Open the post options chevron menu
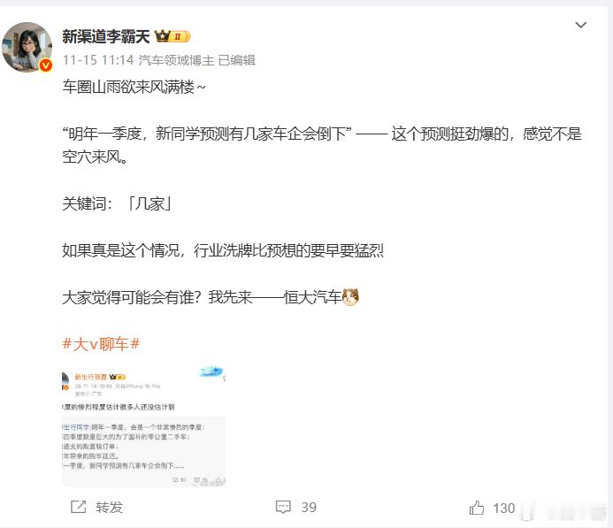This screenshot has width=613, height=528. click(581, 26)
